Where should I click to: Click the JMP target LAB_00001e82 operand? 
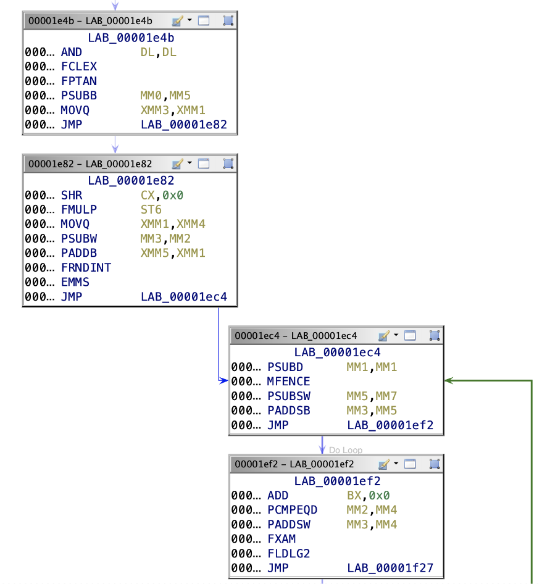point(183,125)
